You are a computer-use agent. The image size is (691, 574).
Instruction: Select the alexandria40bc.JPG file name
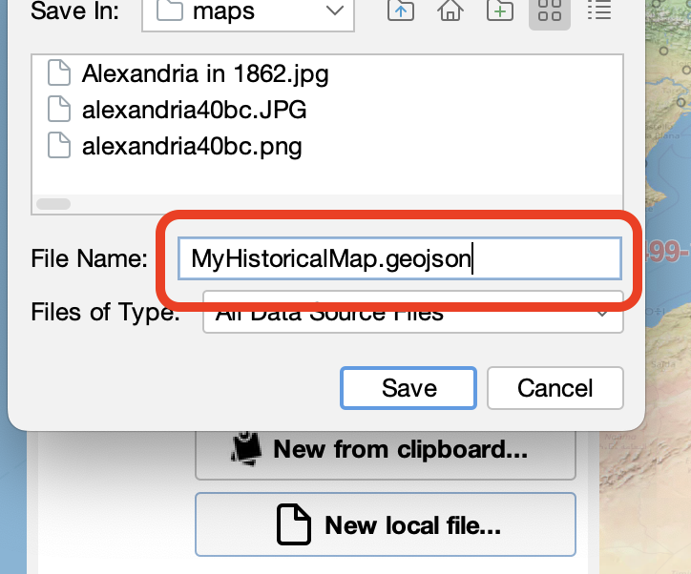click(194, 110)
